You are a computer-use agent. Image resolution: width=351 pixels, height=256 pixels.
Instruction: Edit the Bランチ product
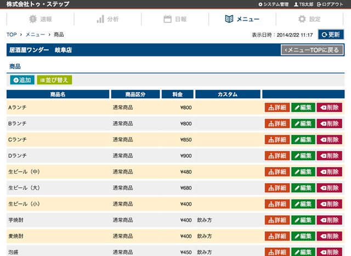[303, 123]
